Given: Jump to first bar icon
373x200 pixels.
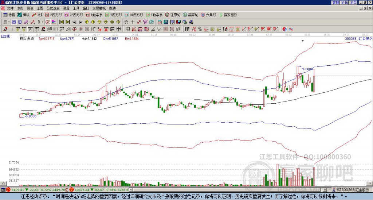Looking at the screenshot, I should 61,22.
